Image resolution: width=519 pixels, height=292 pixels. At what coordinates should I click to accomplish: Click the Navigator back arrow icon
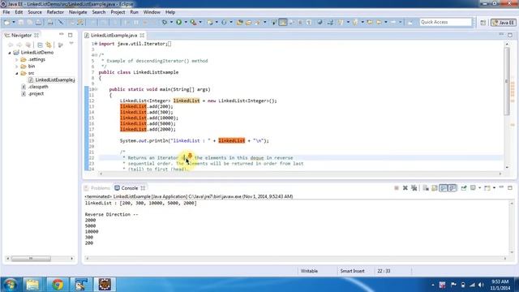(x=11, y=45)
